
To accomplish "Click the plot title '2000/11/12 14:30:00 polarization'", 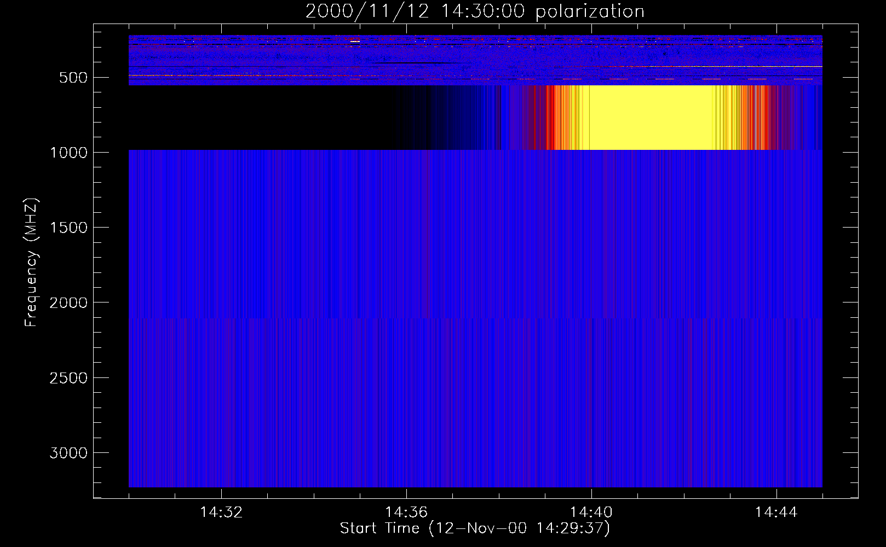I will pos(475,11).
